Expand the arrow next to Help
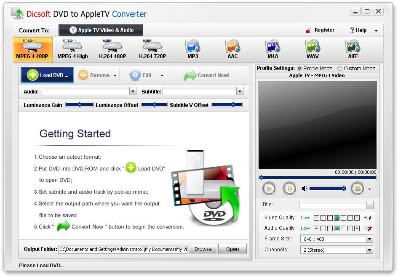The width and height of the screenshot is (398, 277). (377, 31)
